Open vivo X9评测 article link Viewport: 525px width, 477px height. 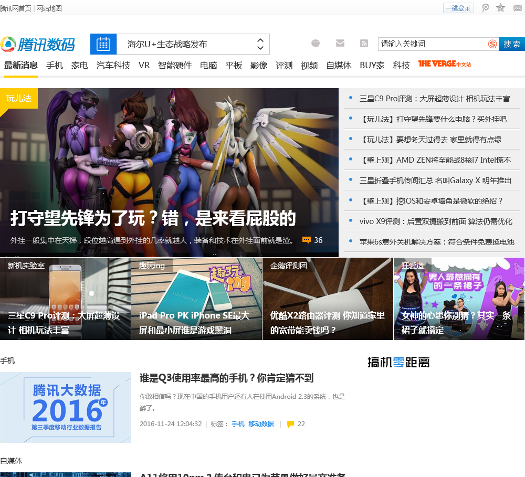(436, 221)
